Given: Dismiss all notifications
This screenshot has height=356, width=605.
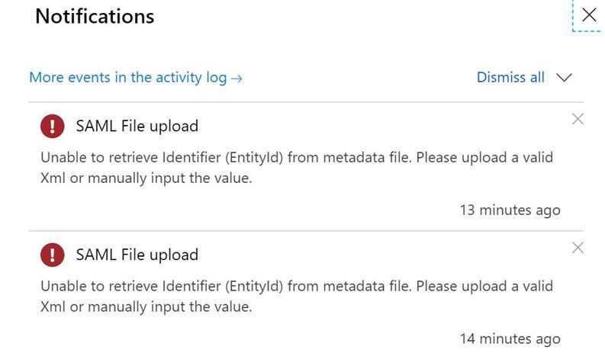Looking at the screenshot, I should (x=510, y=77).
